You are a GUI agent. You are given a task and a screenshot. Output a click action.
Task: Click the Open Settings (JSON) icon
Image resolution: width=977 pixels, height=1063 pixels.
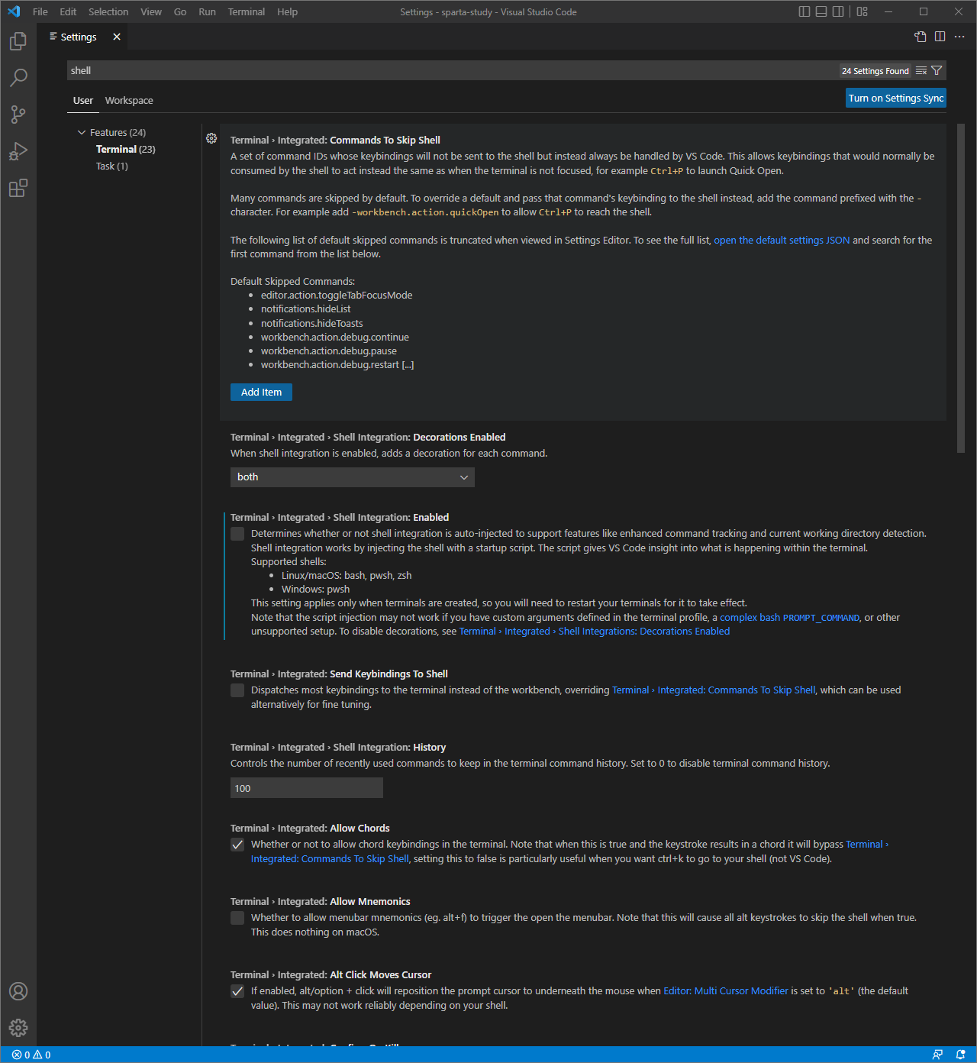pos(921,37)
